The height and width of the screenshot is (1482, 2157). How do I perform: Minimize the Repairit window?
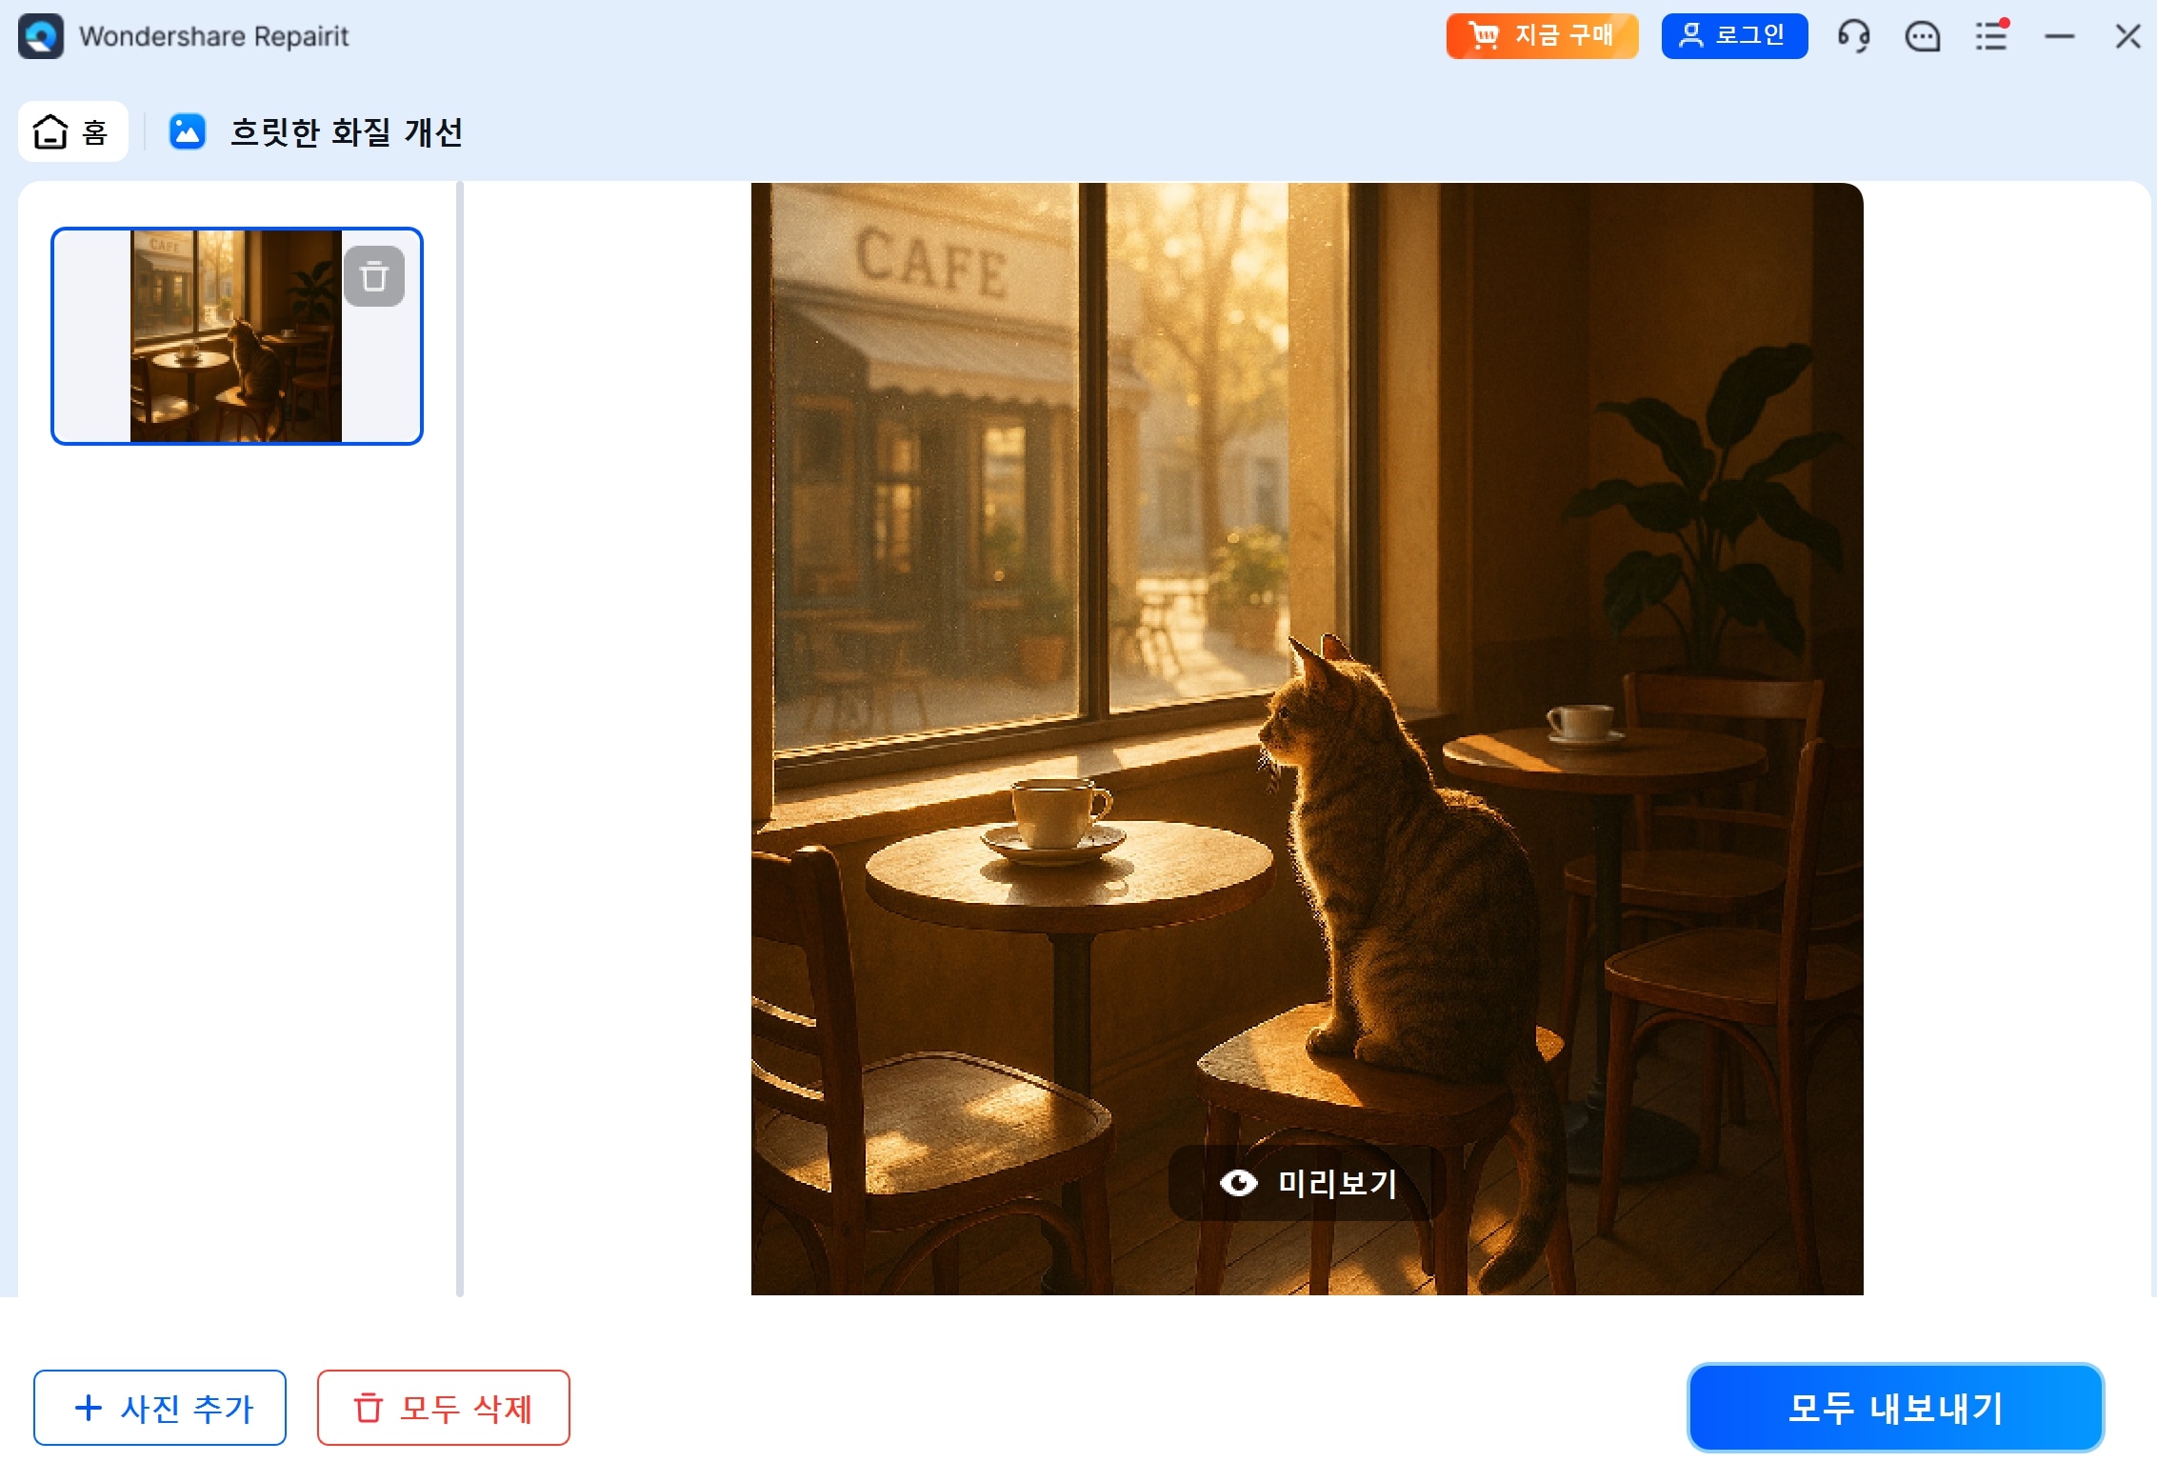2059,36
